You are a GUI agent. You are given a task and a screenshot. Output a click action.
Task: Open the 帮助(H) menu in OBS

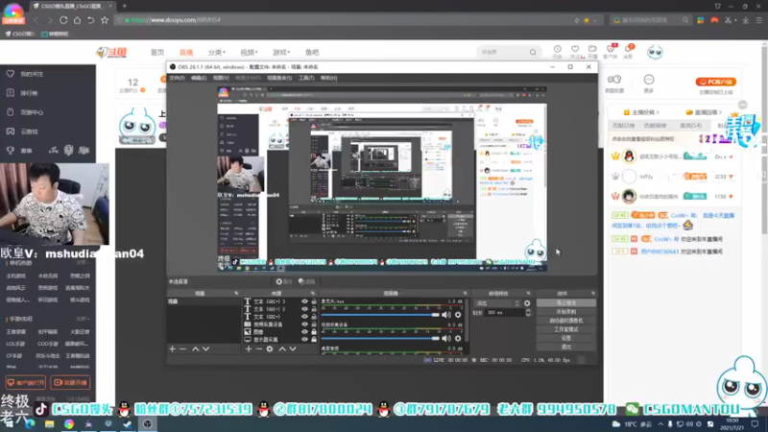[328, 78]
